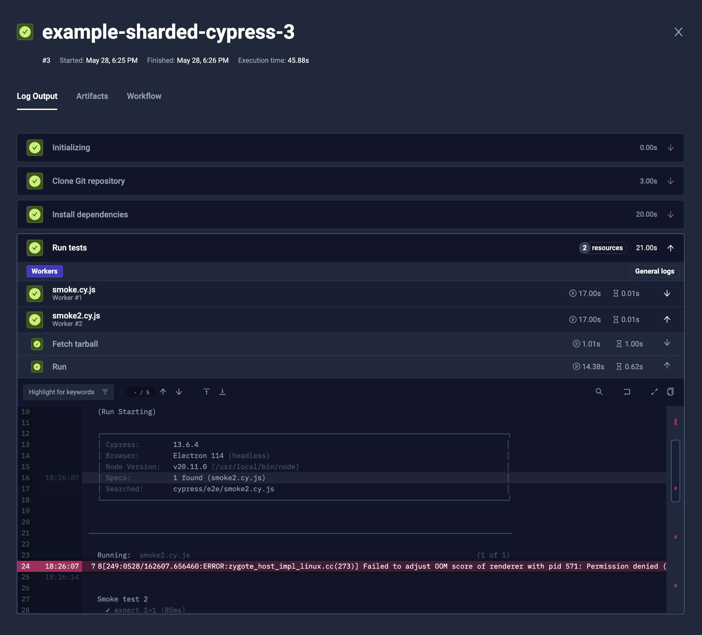Click the scroll to top arrow icon
The height and width of the screenshot is (635, 702).
pos(206,392)
